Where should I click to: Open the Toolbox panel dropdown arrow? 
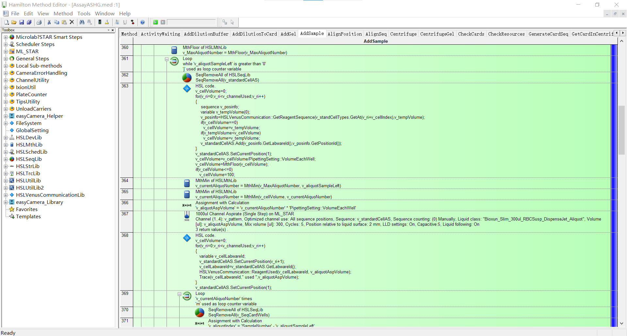(109, 30)
